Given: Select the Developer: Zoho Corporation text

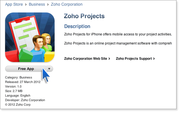Looking at the screenshot, I should pyautogui.click(x=25, y=100).
